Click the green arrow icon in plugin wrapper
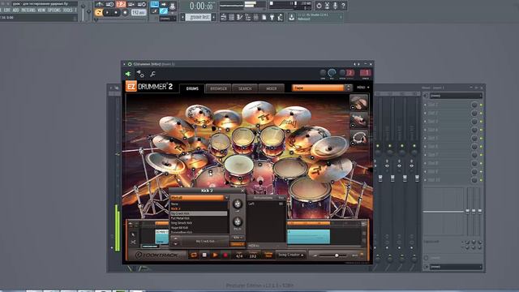519x292 pixels. 128,74
